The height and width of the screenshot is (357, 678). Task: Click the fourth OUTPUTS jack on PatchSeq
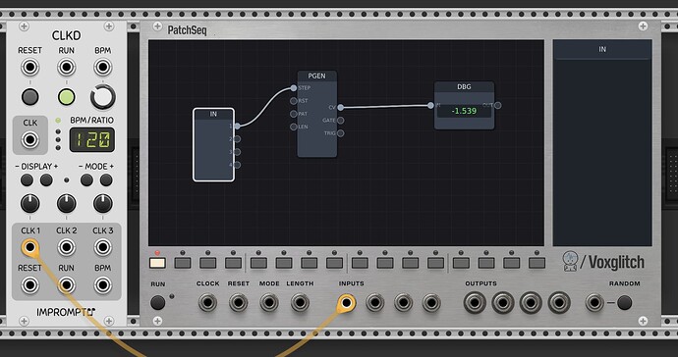click(559, 303)
